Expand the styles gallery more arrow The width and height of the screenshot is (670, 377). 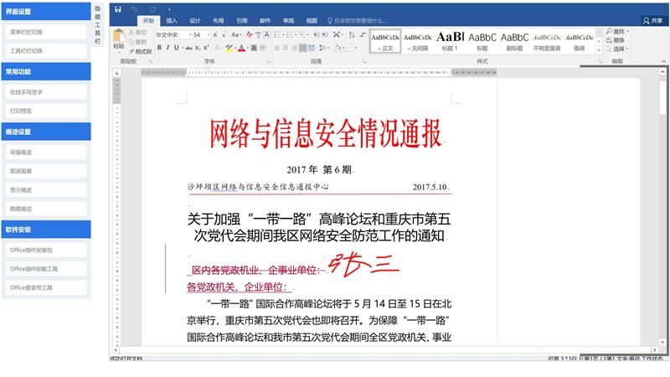pyautogui.click(x=599, y=49)
